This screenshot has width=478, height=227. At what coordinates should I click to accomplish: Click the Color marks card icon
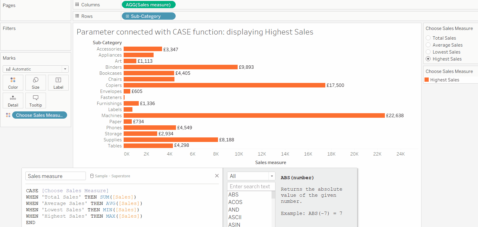pos(13,80)
